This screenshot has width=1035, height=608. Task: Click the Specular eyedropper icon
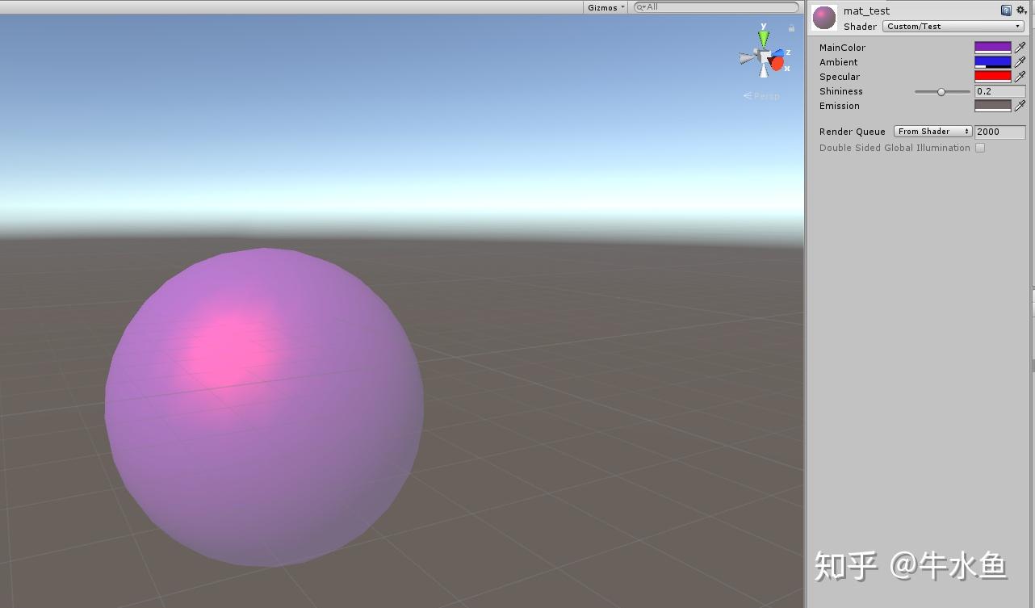pyautogui.click(x=1020, y=76)
